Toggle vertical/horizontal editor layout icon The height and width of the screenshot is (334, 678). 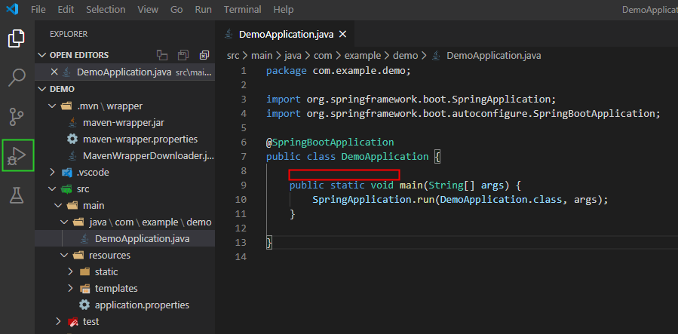tap(162, 55)
